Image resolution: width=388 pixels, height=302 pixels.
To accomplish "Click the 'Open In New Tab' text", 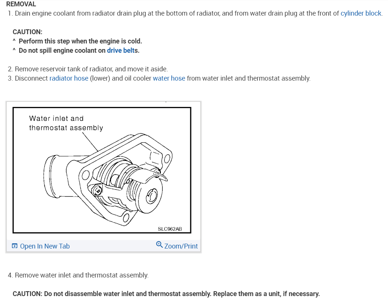I will (45, 246).
